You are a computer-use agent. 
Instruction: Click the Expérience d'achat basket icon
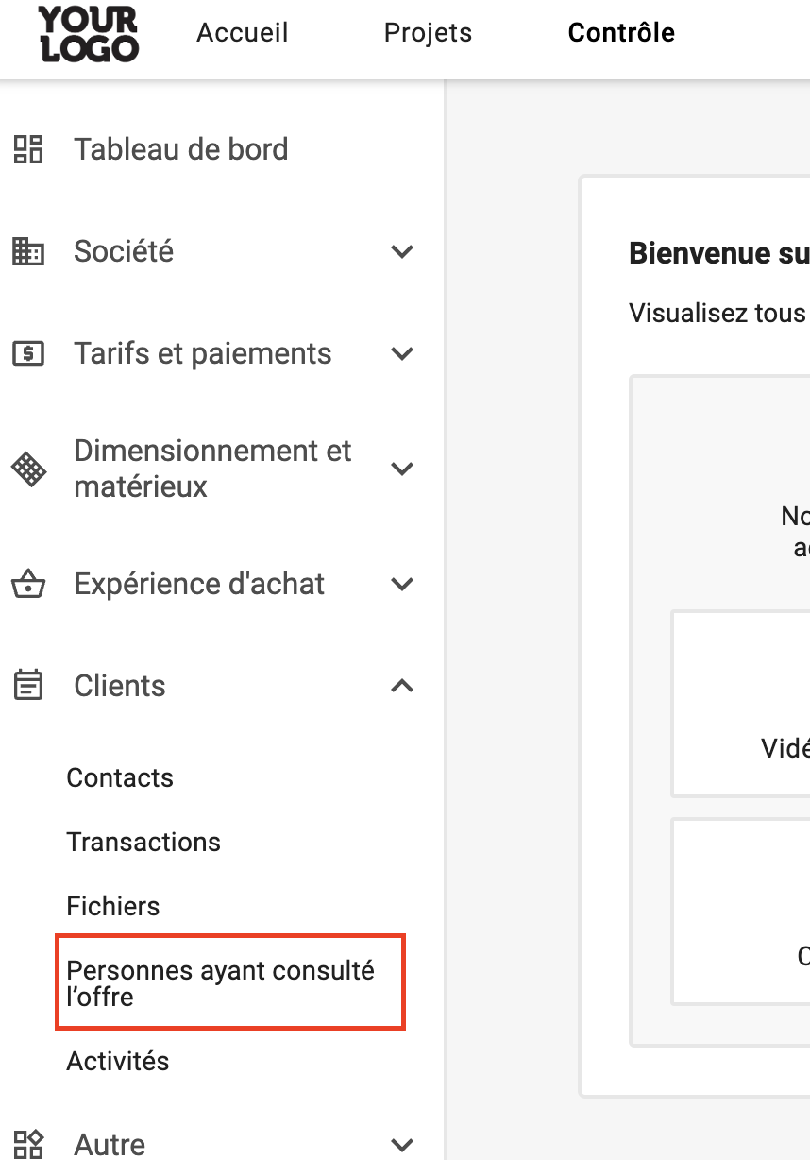pyautogui.click(x=28, y=584)
